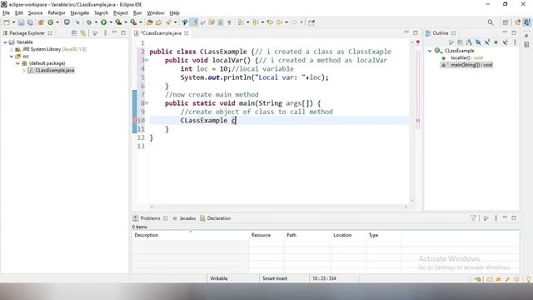The height and width of the screenshot is (300, 533).
Task: Open the File menu
Action: click(6, 13)
